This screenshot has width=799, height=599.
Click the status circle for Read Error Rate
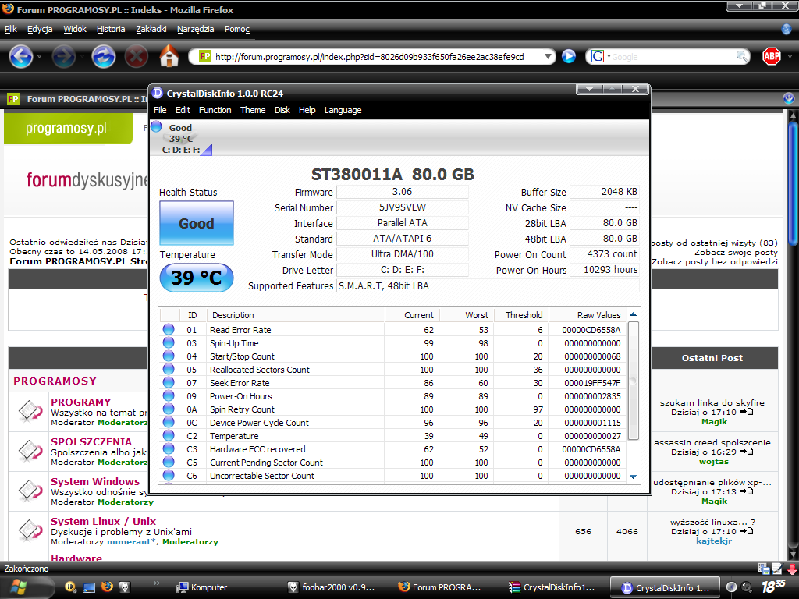click(x=169, y=330)
